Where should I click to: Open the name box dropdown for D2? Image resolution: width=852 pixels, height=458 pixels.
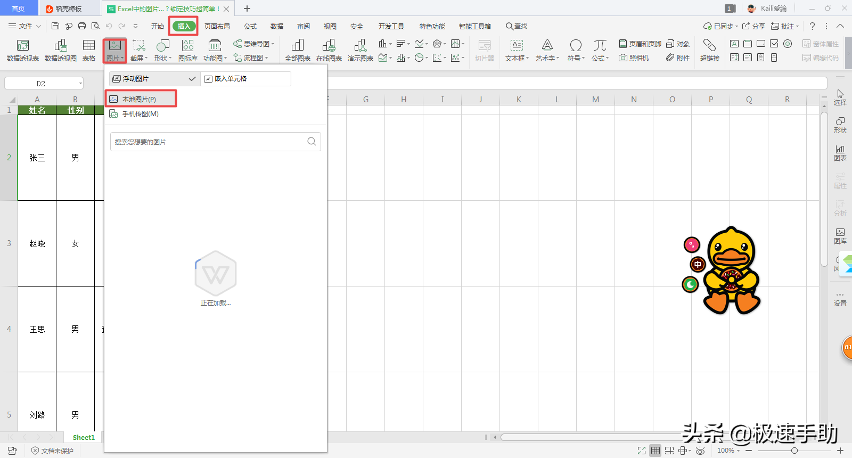coord(80,83)
